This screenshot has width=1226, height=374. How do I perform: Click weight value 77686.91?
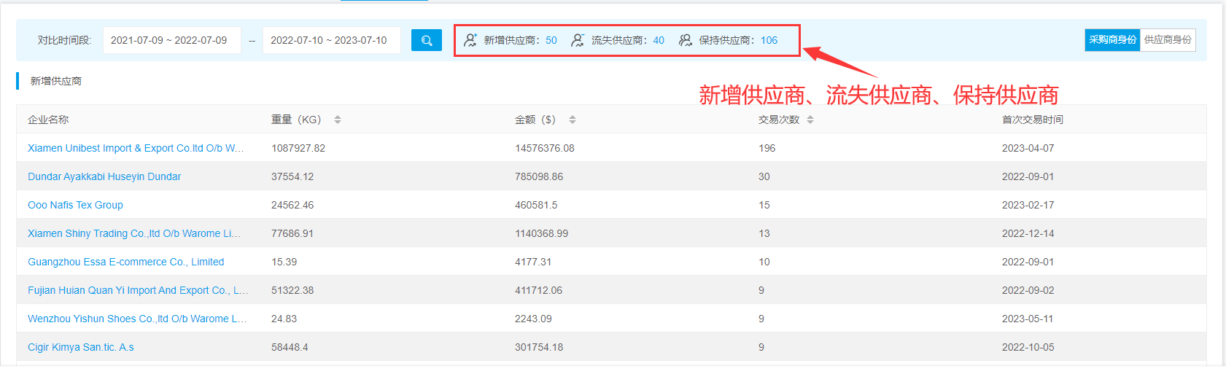click(x=292, y=233)
